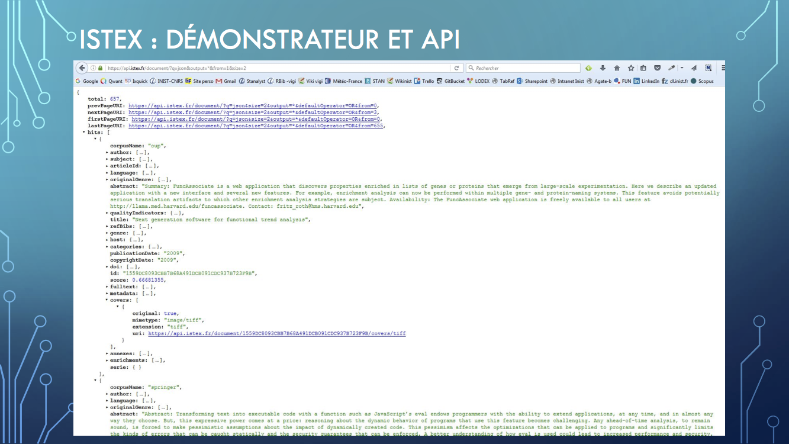Screen dimensions: 789x444
Task: Open the Intranet Inist bookmark
Action: (567, 81)
